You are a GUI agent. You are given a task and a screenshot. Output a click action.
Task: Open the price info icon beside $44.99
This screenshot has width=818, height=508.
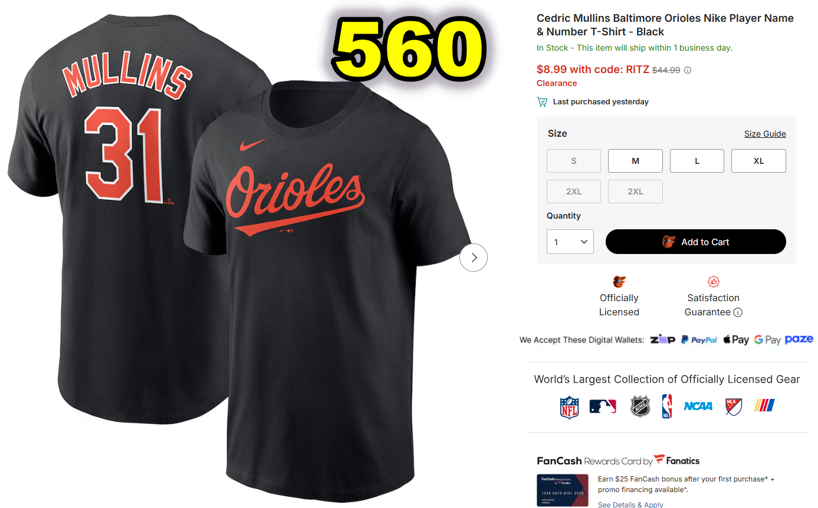(688, 70)
